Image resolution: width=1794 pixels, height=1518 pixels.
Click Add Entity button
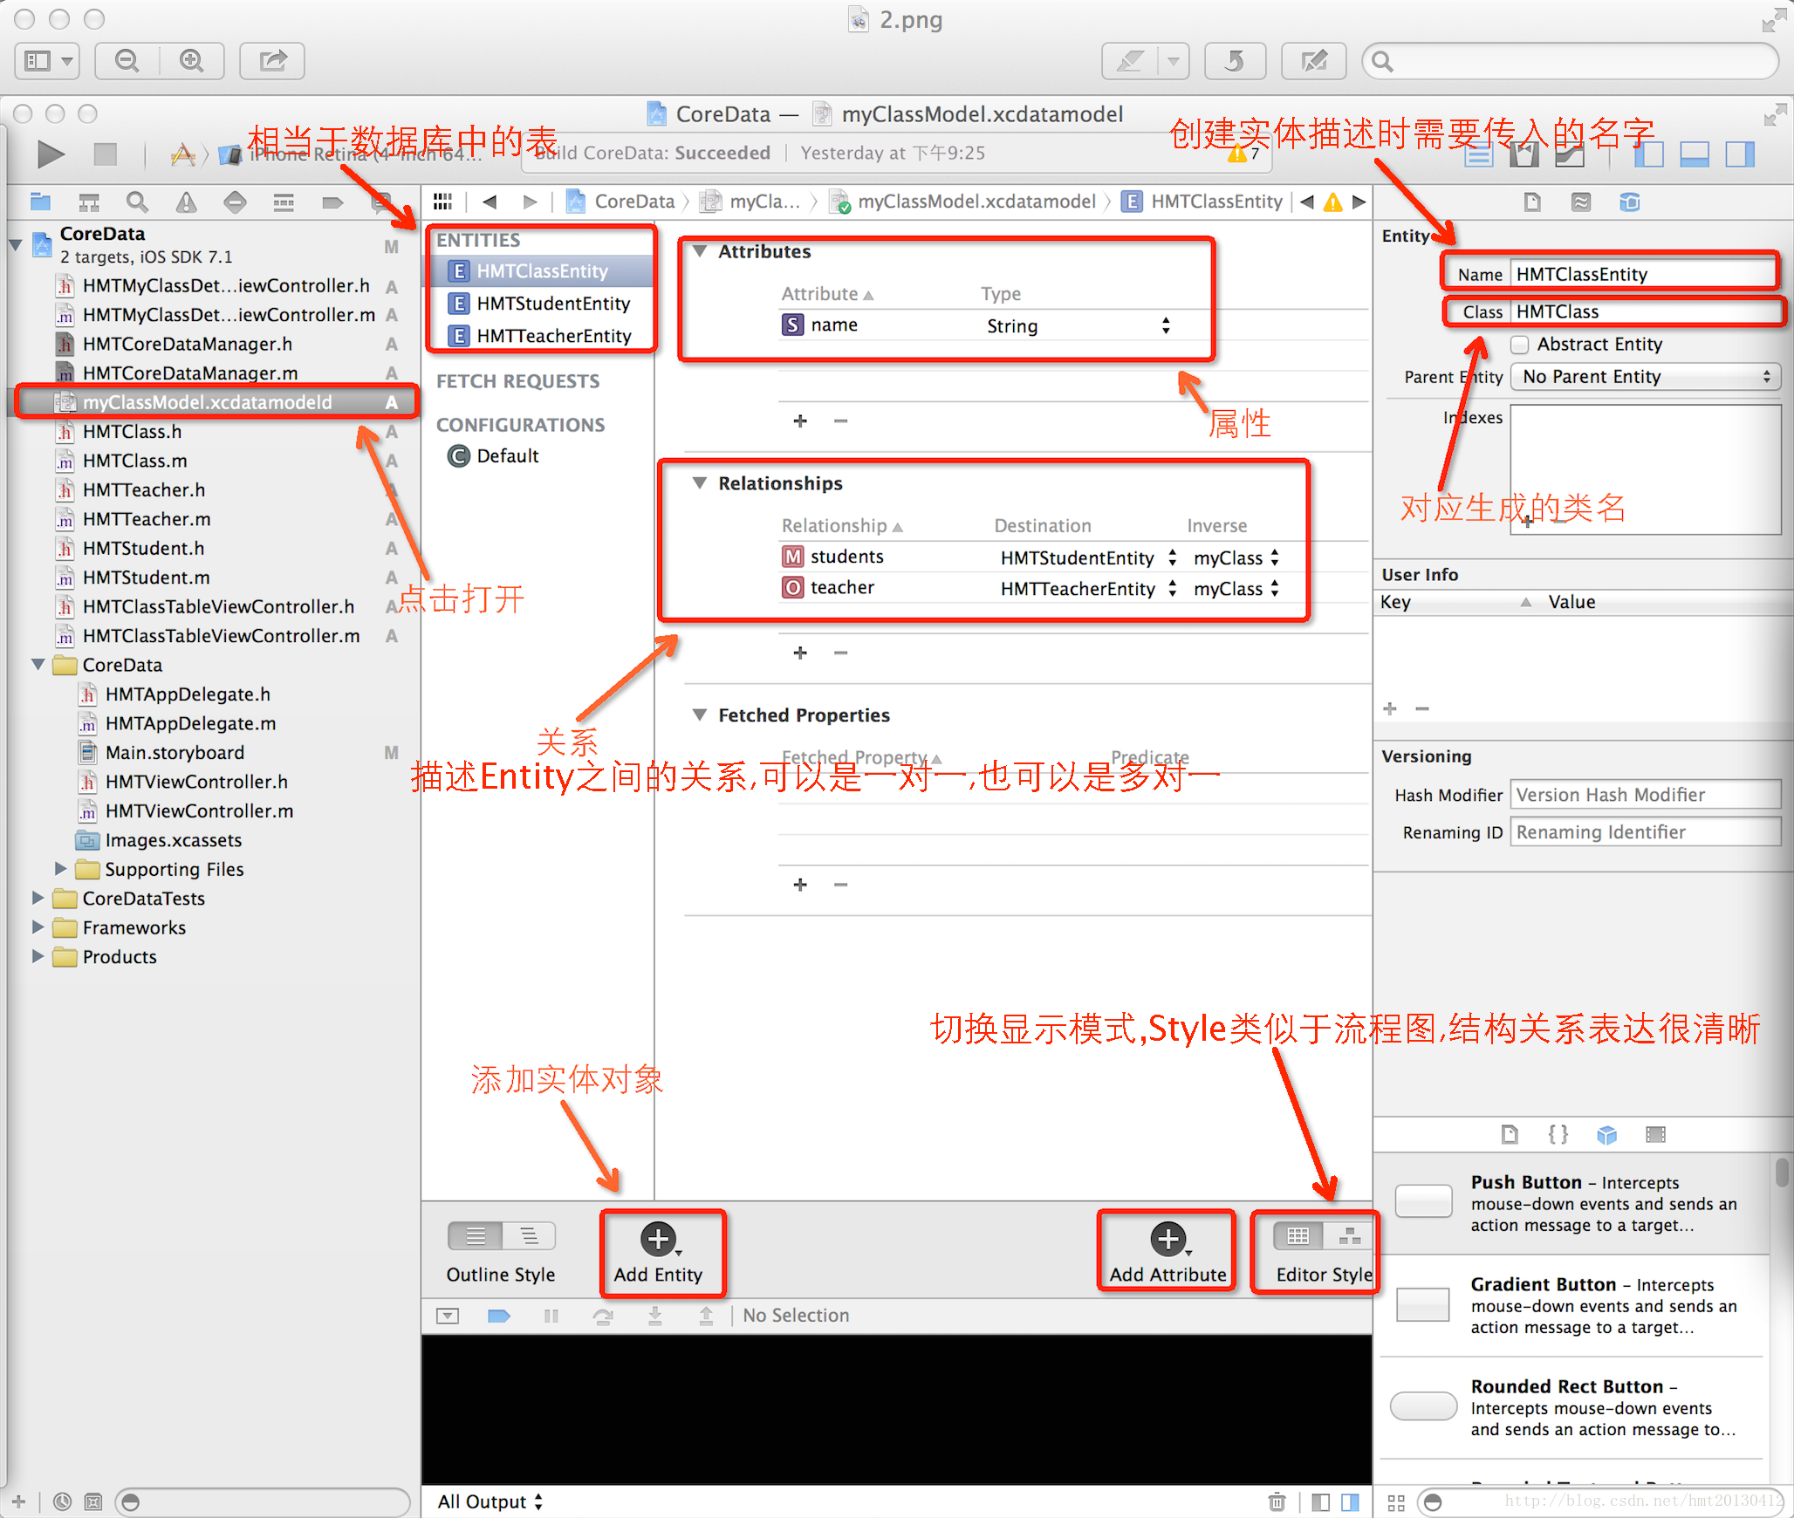pyautogui.click(x=659, y=1254)
